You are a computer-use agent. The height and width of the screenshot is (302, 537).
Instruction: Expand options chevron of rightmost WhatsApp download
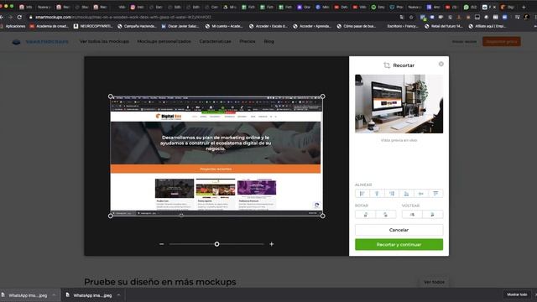coord(118,294)
